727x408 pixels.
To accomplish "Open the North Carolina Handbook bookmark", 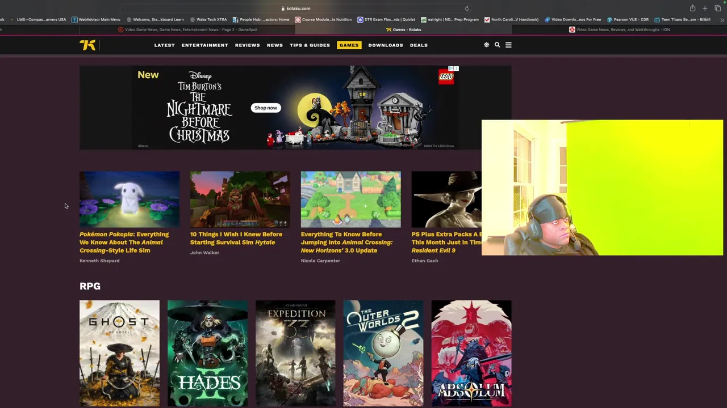I will click(511, 19).
